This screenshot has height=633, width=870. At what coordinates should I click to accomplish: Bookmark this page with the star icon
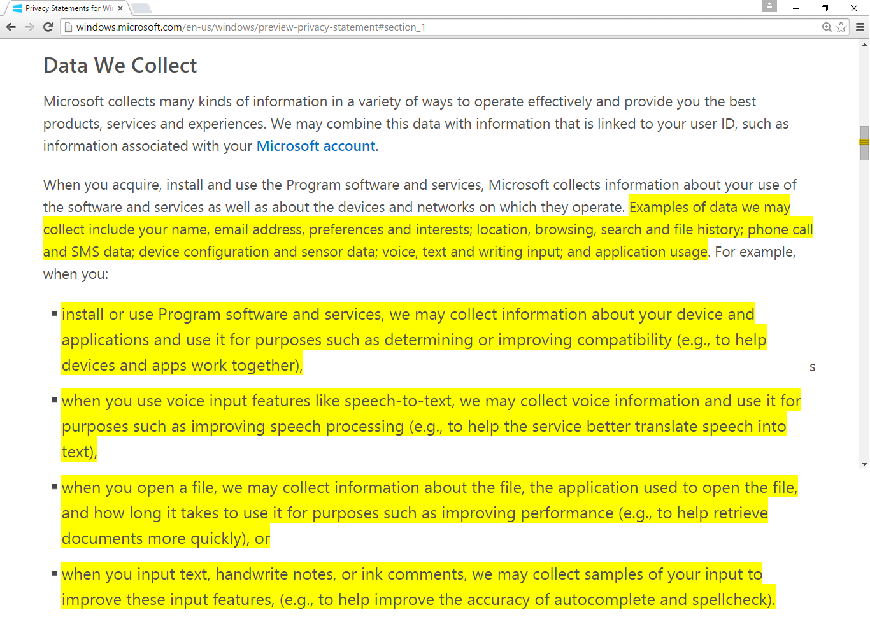click(841, 27)
